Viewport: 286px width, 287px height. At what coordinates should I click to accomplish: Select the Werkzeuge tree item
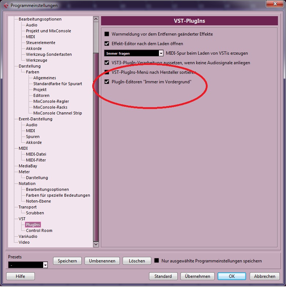pyautogui.click(x=37, y=60)
